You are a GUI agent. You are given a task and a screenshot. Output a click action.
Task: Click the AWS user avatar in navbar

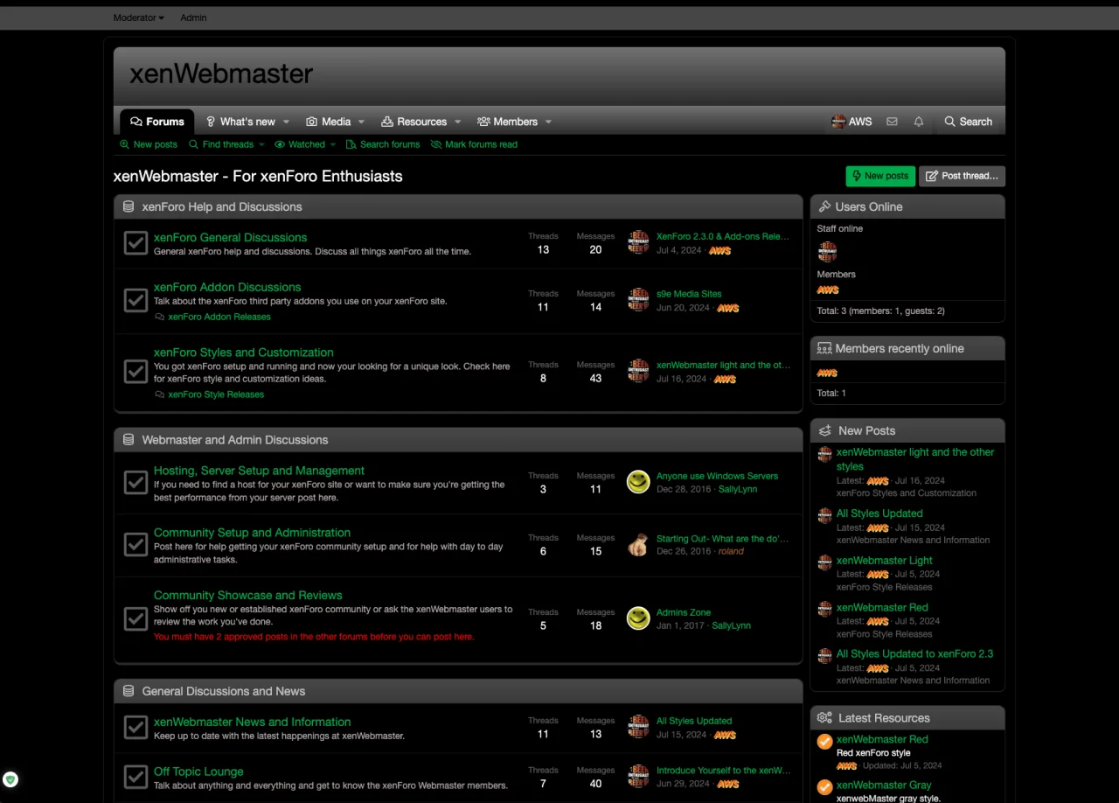click(x=838, y=122)
